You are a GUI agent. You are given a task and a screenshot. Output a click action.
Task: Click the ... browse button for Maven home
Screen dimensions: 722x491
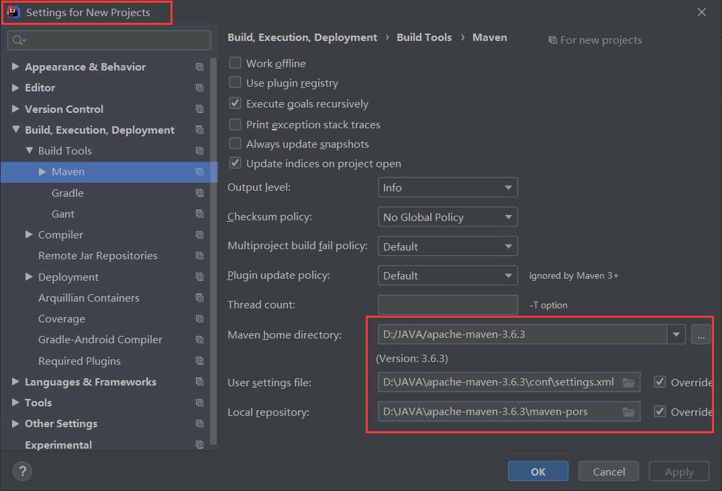tap(701, 334)
